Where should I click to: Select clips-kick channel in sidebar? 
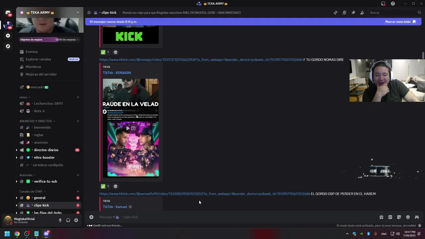click(50, 205)
